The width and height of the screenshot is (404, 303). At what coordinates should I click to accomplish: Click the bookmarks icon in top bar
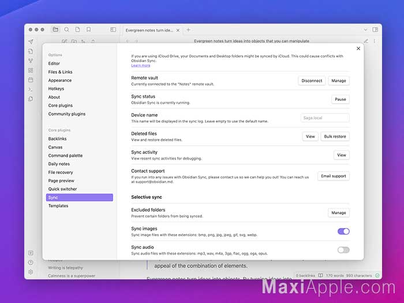tap(89, 29)
